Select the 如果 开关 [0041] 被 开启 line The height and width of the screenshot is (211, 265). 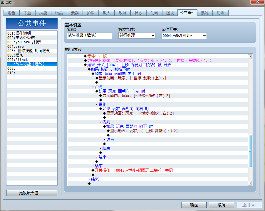click(x=157, y=65)
